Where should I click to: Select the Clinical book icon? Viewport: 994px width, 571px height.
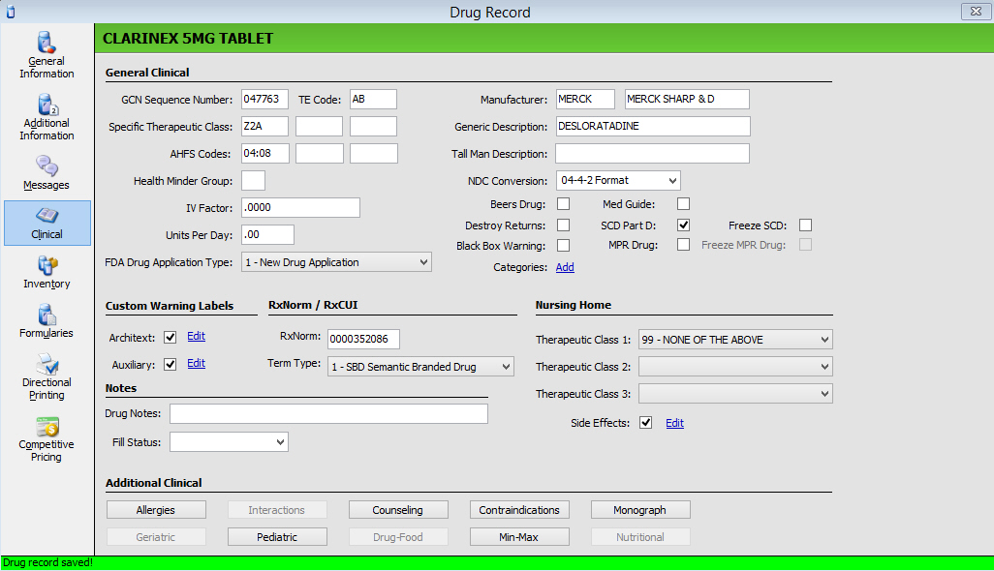point(47,215)
